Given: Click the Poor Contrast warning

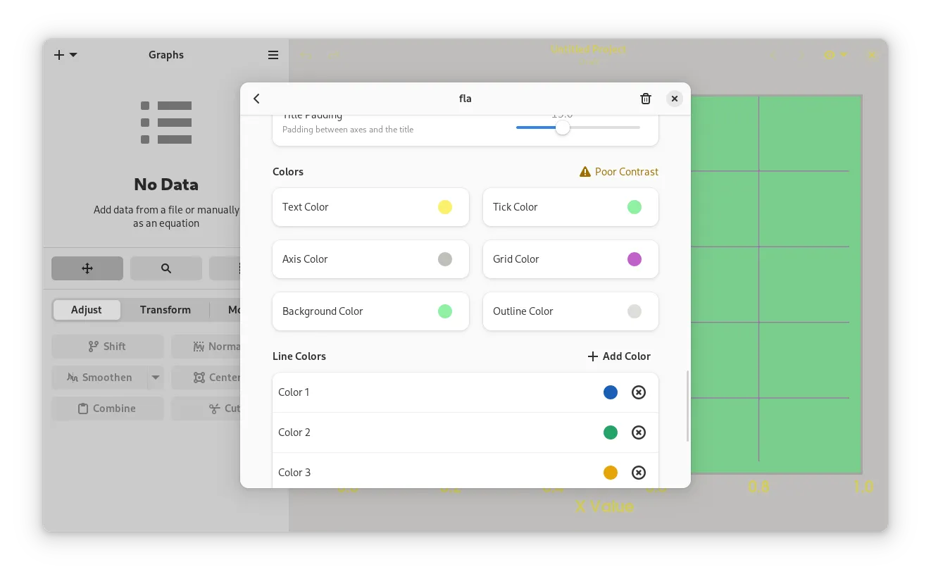Looking at the screenshot, I should click(x=618, y=172).
